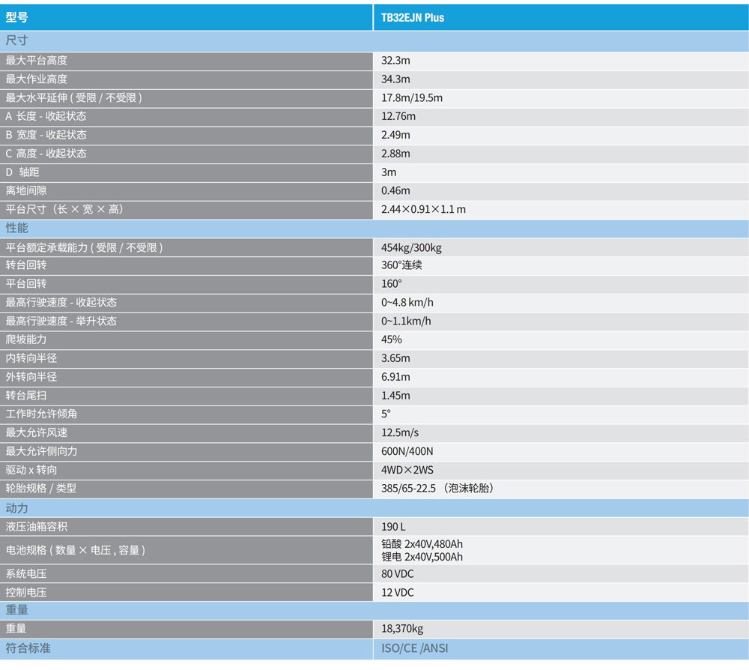This screenshot has width=749, height=670.
Task: Click the 驱动 x 转向 label
Action: coord(31,469)
